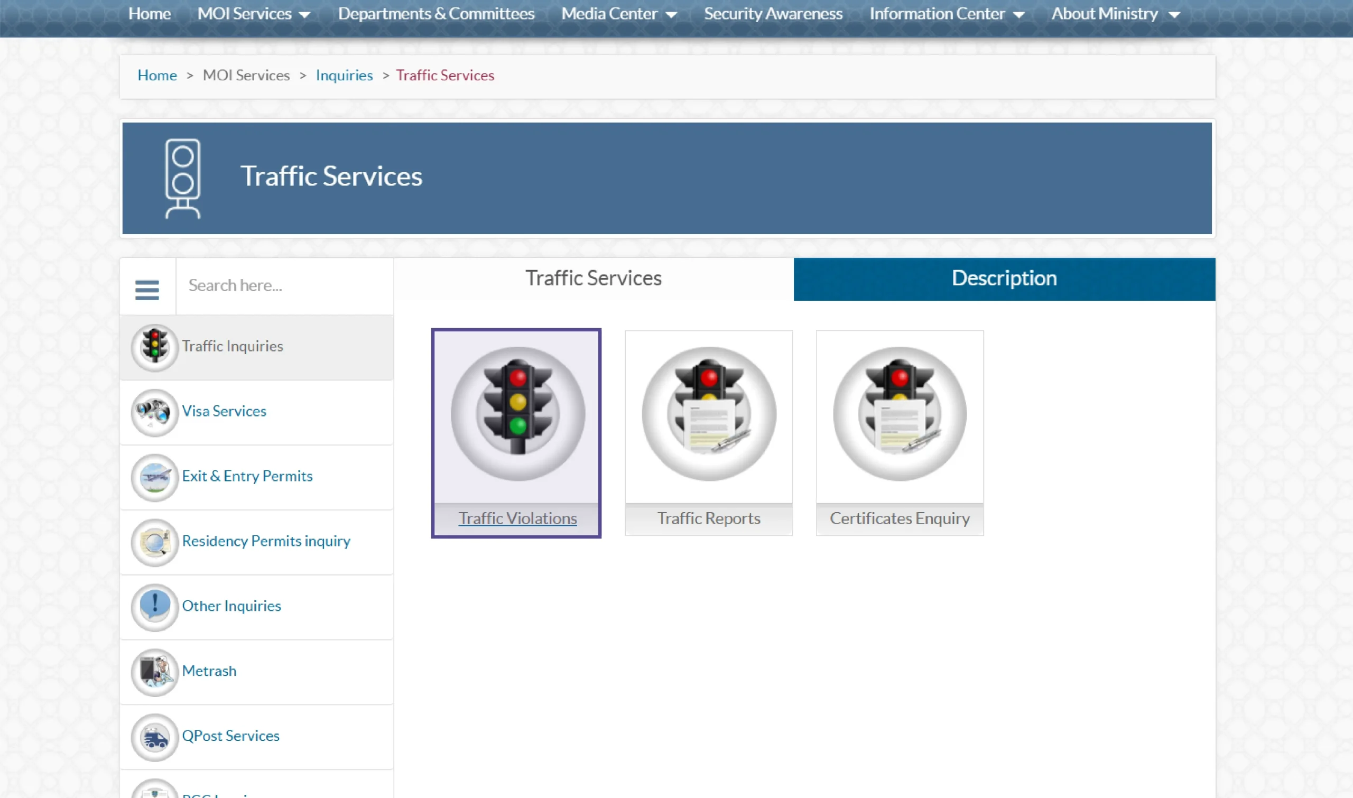
Task: Expand the MOI Services dropdown
Action: (253, 14)
